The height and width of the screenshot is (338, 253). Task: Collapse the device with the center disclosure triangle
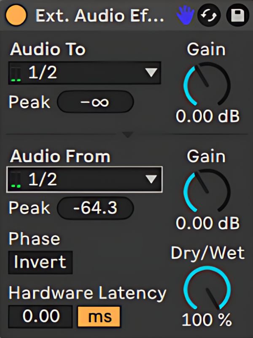click(126, 135)
